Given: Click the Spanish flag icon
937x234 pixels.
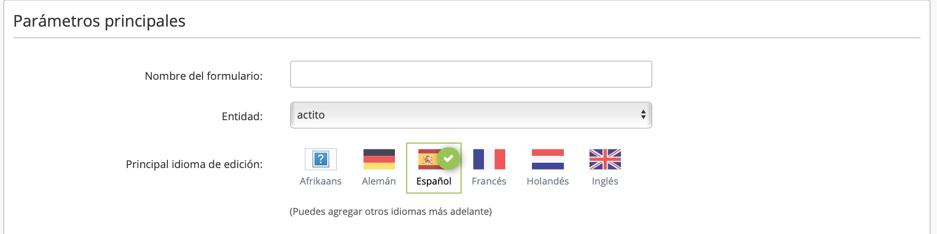Looking at the screenshot, I should 429,159.
